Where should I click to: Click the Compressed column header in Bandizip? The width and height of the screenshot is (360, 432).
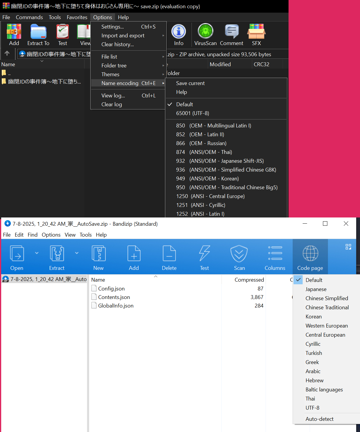(x=244, y=280)
